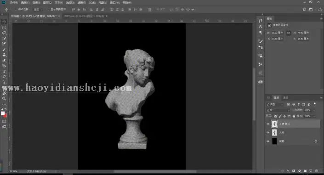This screenshot has width=324, height=175.
Task: Open the three-dot edit toolbar button
Action: (4, 104)
